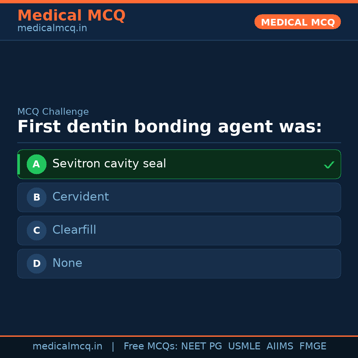Click the Medical MCQ title logo

tap(71, 16)
